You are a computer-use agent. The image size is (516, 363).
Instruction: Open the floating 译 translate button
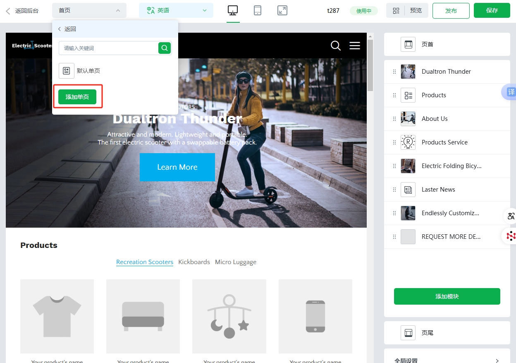point(510,92)
